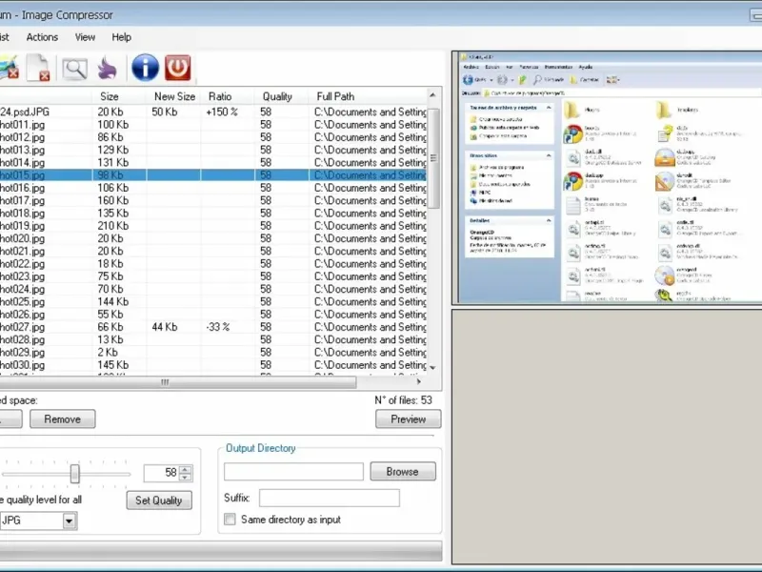Select the row hot020.jpg
Image resolution: width=762 pixels, height=572 pixels.
click(x=212, y=238)
